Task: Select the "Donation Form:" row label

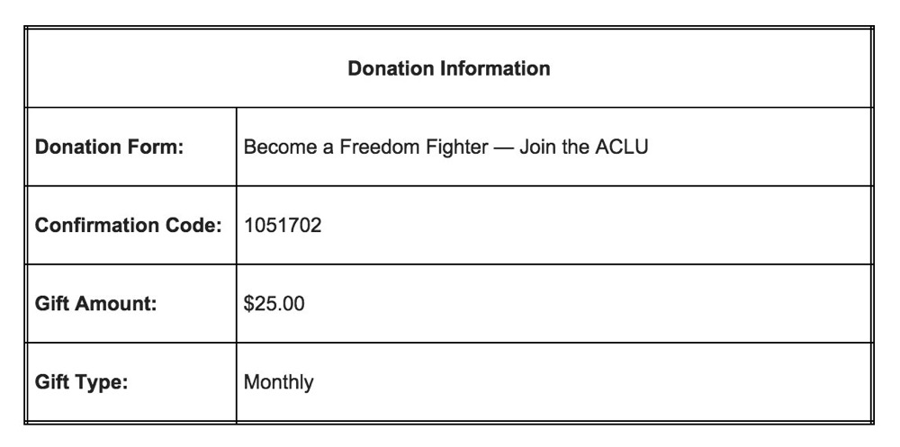Action: (109, 147)
